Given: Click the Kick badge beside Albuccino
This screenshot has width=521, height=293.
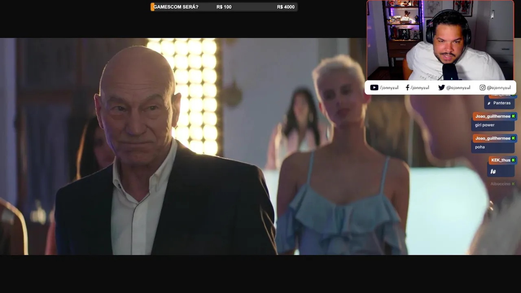Looking at the screenshot, I should click(x=513, y=184).
